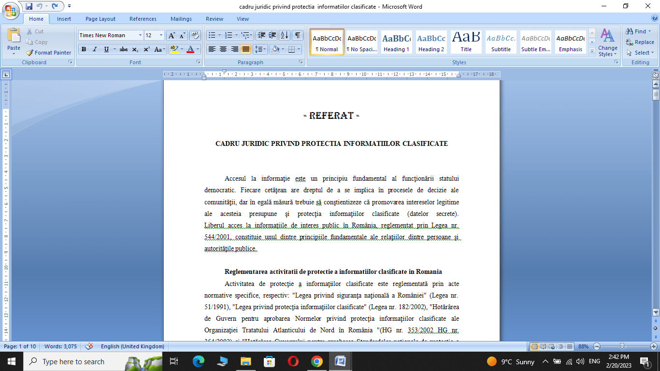660x371 pixels.
Task: Enable text highlighting with yellow highlighter
Action: [174, 49]
